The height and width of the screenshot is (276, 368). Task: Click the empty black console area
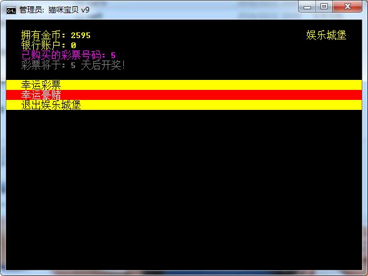click(184, 190)
